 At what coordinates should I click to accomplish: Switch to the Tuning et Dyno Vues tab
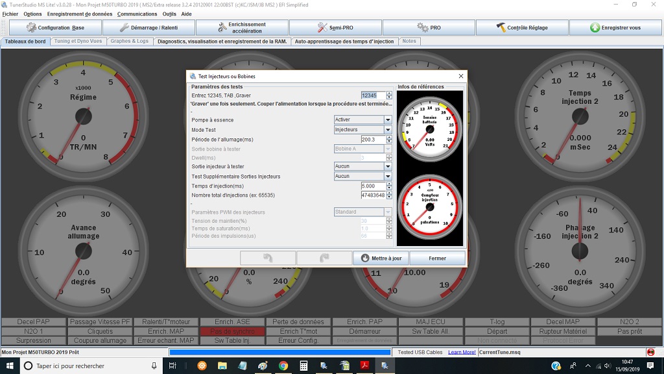point(78,40)
